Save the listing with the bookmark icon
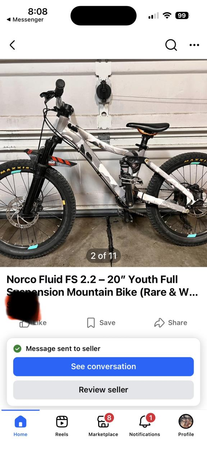Viewport: 207px width, 451px height. 101,323
